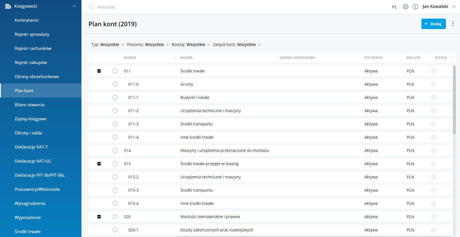Click the Księgowość module icon
Viewport: 460px width, 237px height.
coord(8,6)
